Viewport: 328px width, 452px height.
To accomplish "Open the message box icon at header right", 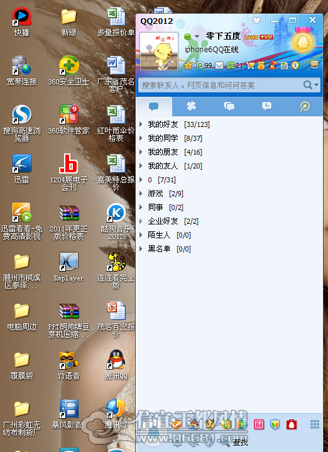I will pyautogui.click(x=314, y=65).
